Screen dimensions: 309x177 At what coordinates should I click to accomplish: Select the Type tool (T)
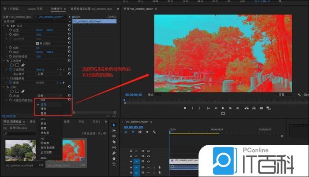(x=114, y=164)
